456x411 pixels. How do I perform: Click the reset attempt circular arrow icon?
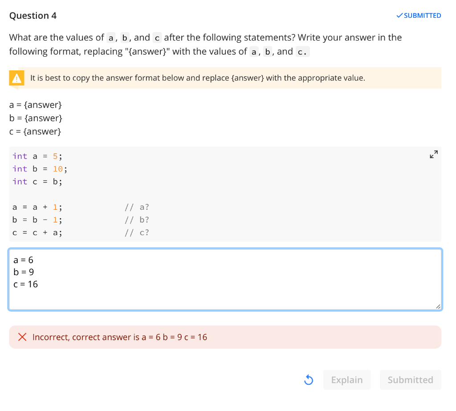pos(308,379)
